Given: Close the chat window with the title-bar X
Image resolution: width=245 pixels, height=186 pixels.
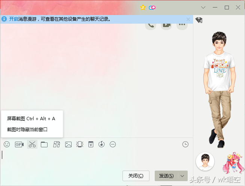Looking at the screenshot, I should coord(238,8).
